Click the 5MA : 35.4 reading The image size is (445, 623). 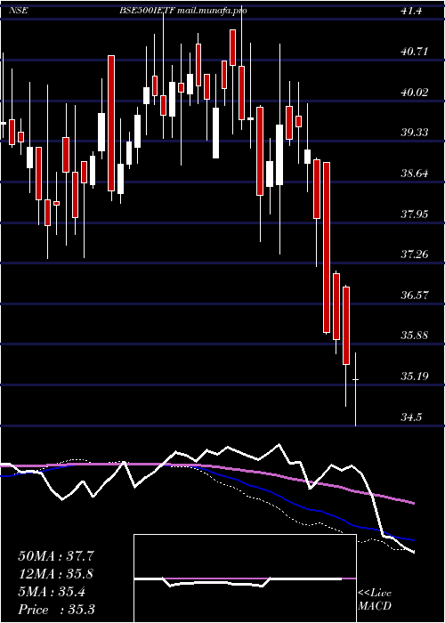52,592
